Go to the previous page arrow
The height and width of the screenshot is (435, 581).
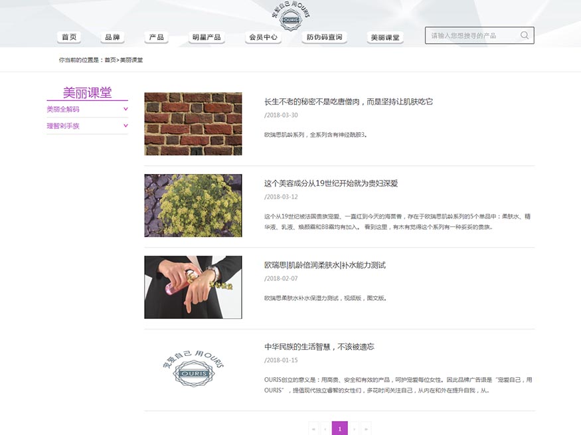pos(325,429)
